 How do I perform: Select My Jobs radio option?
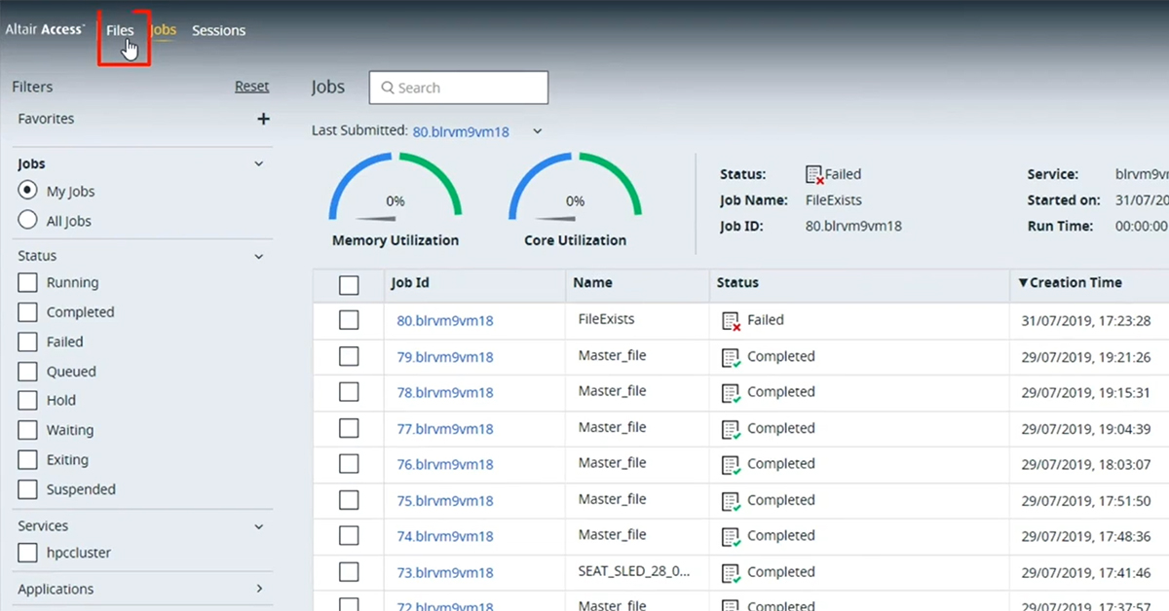tap(28, 191)
